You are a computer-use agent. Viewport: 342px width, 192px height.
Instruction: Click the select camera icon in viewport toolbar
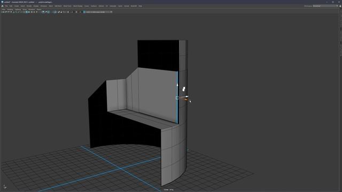(x=3, y=12)
